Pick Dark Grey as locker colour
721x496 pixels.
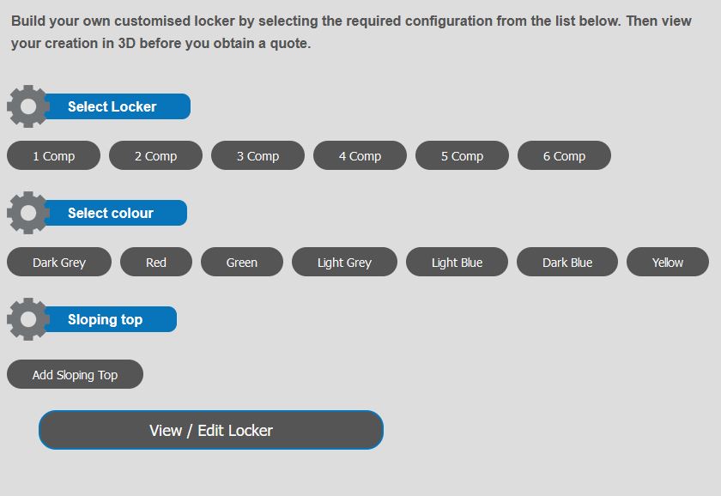(59, 263)
